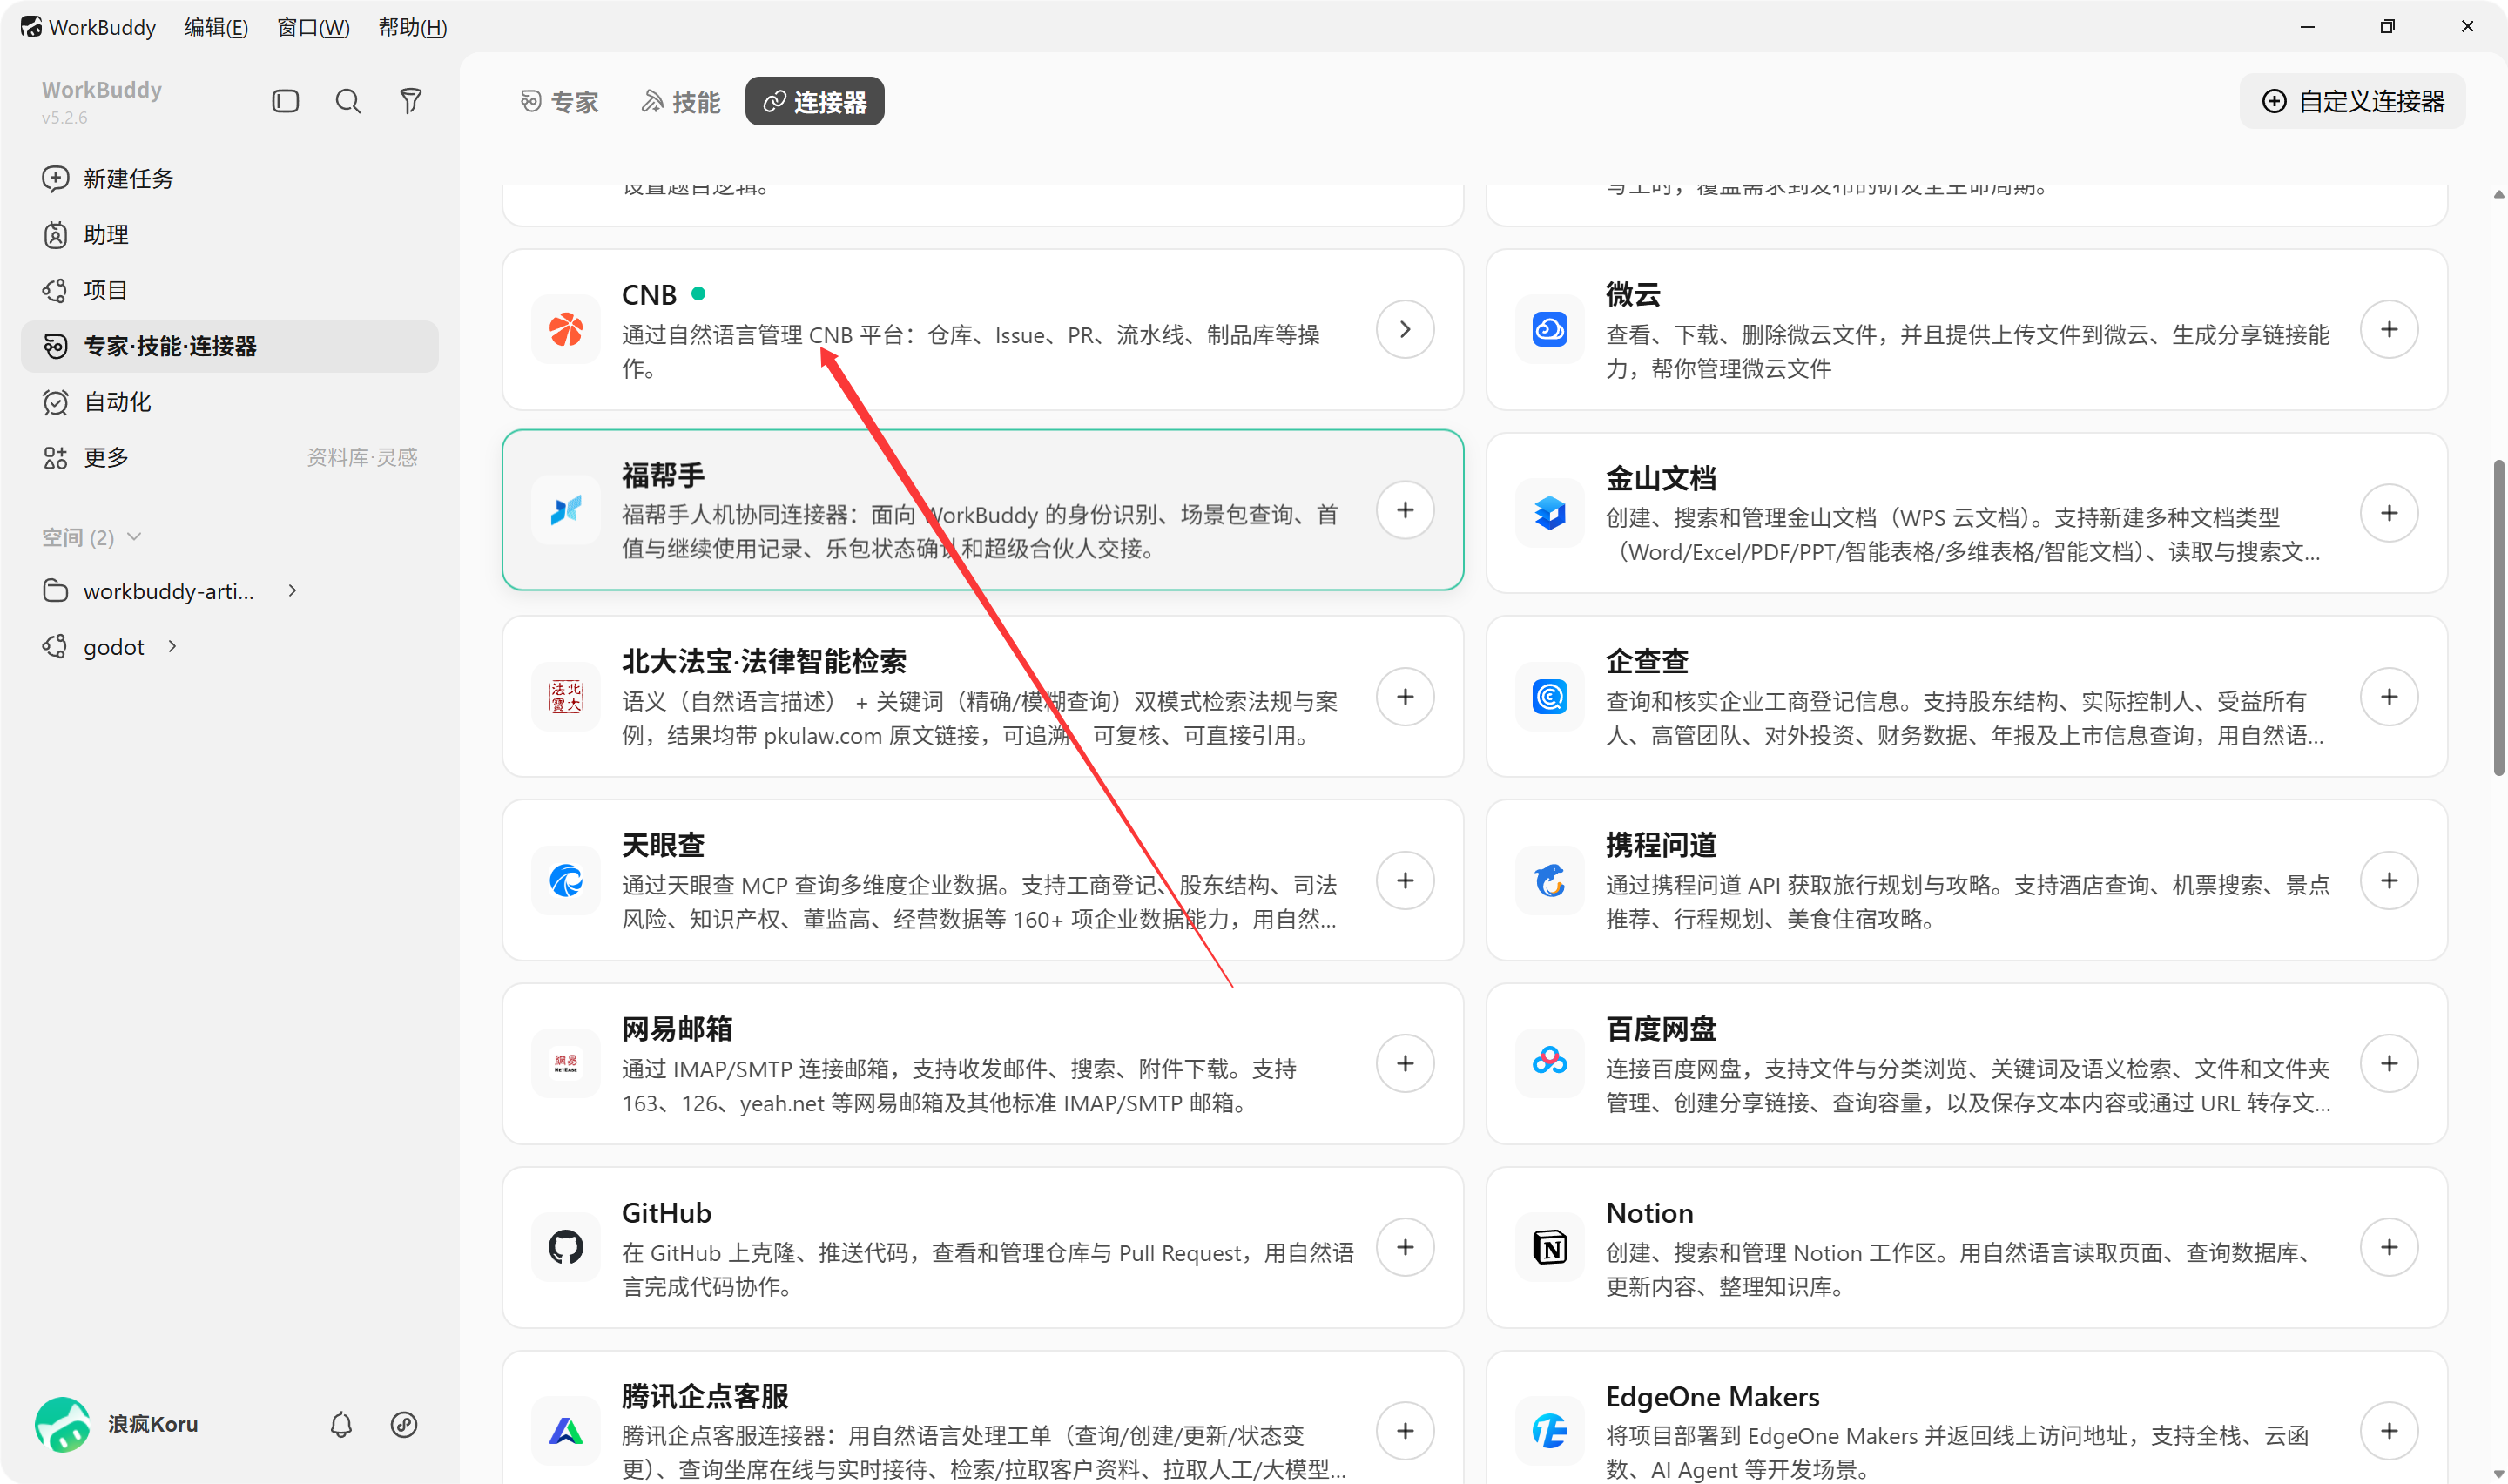Open the 帮助(H) menu
2508x1484 pixels.
pos(412,27)
